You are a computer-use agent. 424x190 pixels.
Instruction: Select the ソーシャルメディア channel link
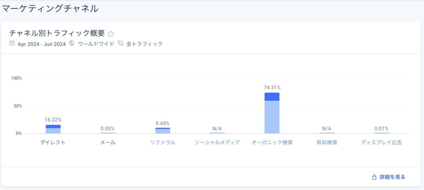[x=217, y=142]
